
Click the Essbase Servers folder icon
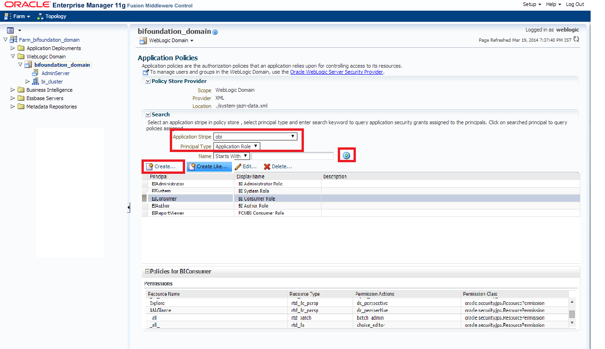tap(21, 98)
